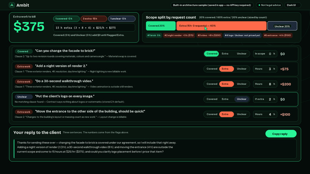Edit hours field for walkthrough video row
Viewport: 310px width, 174px height.
(265, 84)
